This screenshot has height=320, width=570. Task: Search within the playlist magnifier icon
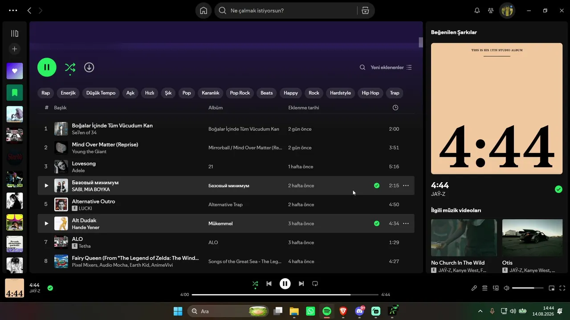coord(362,68)
